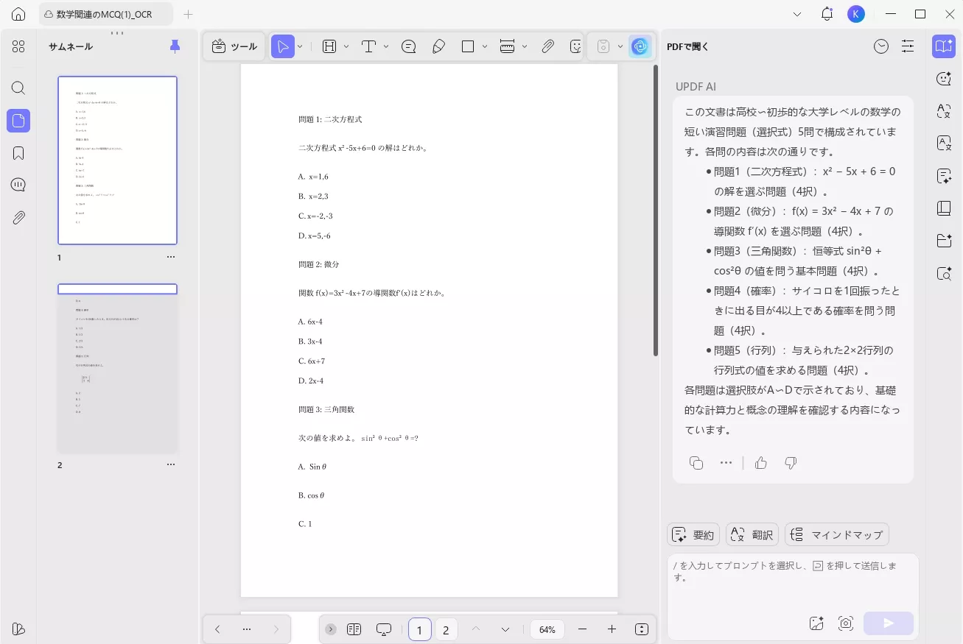The width and height of the screenshot is (963, 644).
Task: Expand the text tool dropdown arrow
Action: tap(387, 46)
